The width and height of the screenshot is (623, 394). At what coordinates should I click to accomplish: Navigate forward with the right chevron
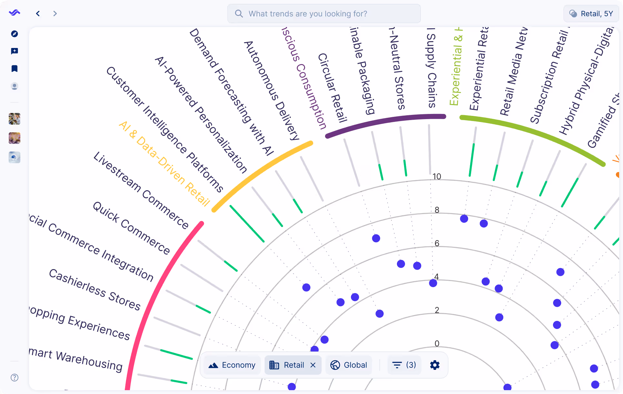click(x=55, y=14)
